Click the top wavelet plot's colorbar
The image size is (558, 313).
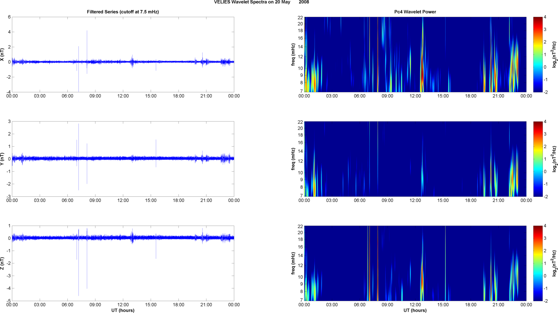tap(538, 54)
